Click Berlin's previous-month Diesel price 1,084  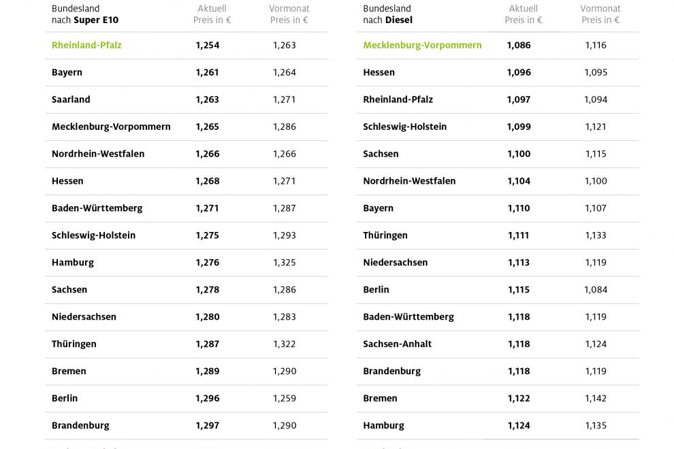pos(596,290)
